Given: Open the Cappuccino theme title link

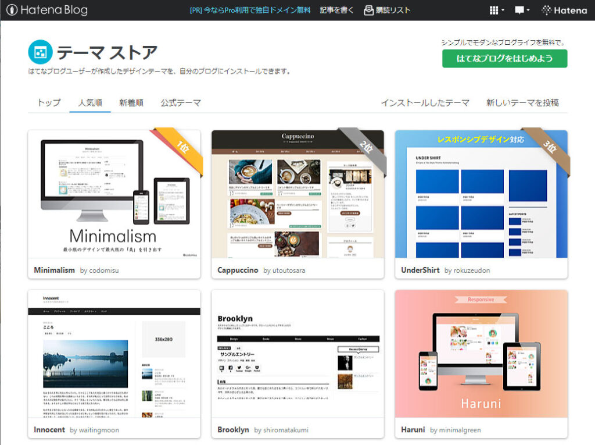Looking at the screenshot, I should click(238, 270).
